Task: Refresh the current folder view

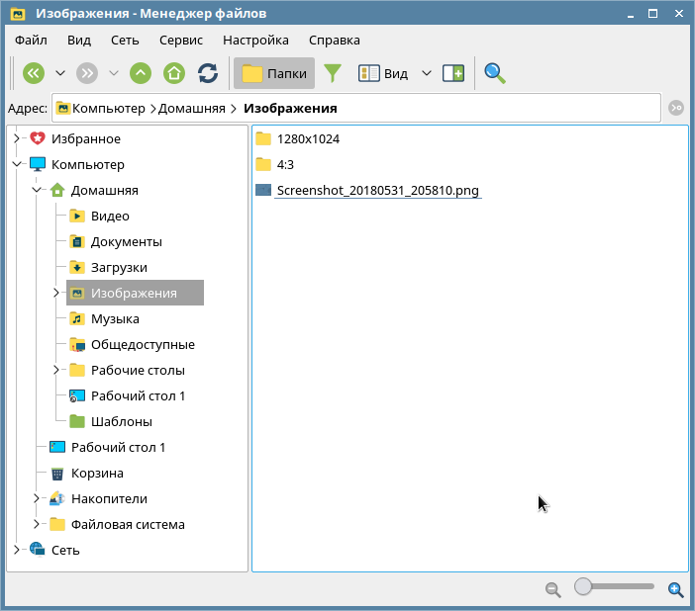Action: point(208,73)
